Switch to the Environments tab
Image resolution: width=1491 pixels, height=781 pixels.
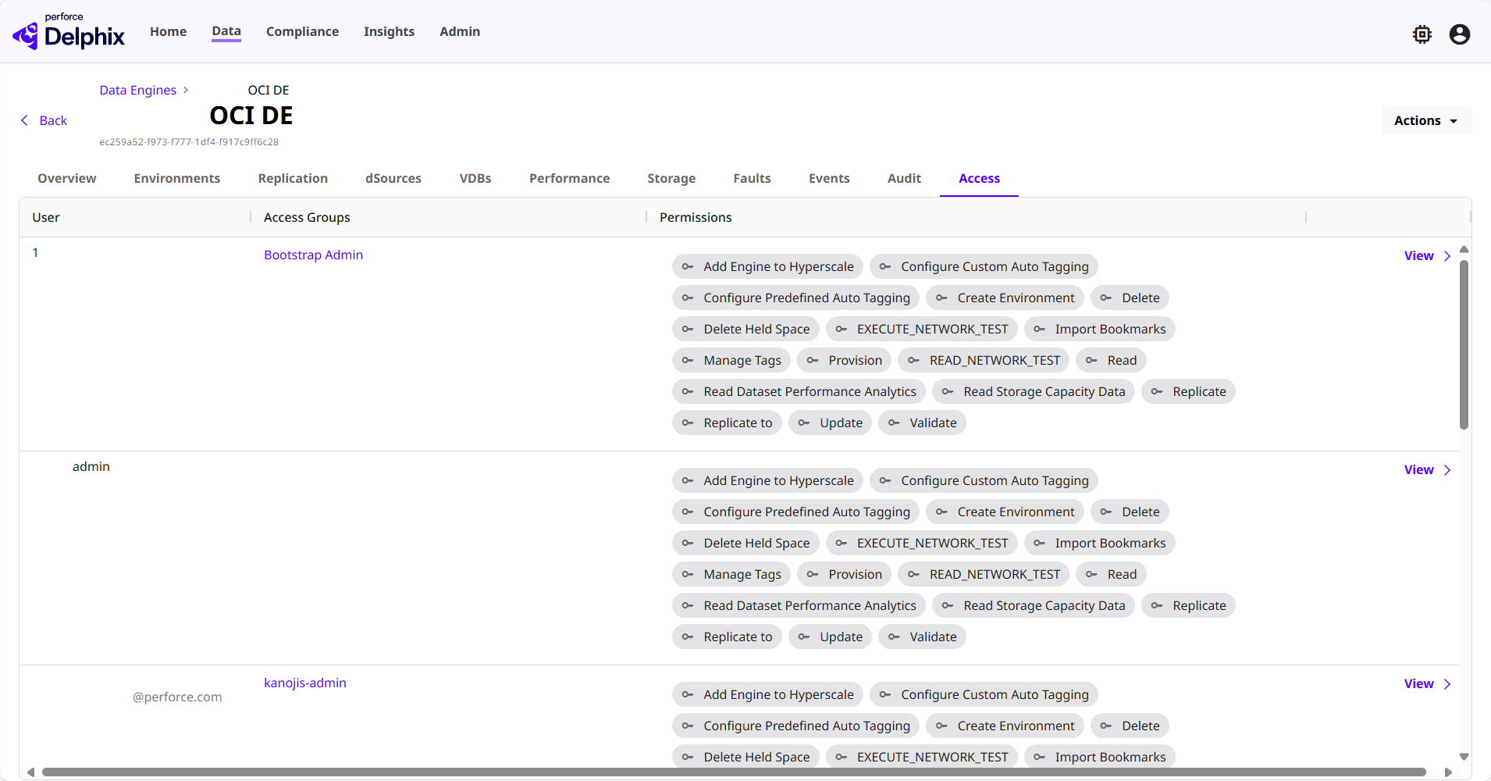177,178
